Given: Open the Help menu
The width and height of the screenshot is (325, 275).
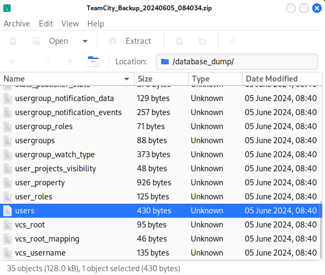Looking at the screenshot, I should pos(95,24).
